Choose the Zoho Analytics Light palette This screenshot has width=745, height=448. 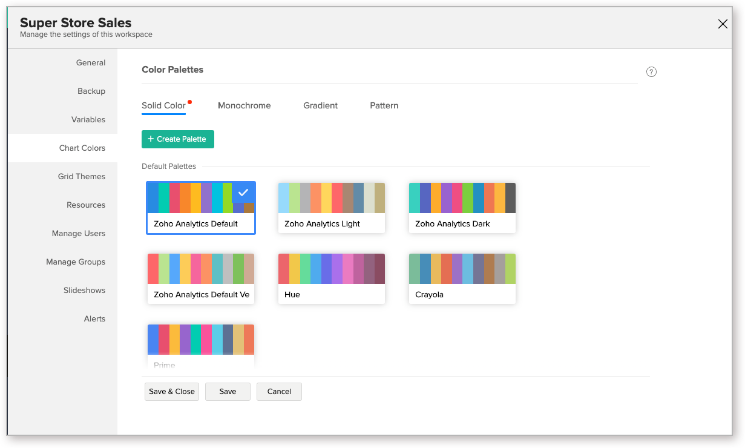pyautogui.click(x=331, y=208)
